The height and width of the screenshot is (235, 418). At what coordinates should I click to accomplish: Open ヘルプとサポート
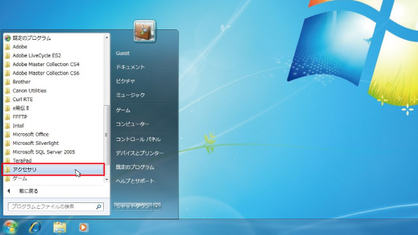[x=135, y=181]
